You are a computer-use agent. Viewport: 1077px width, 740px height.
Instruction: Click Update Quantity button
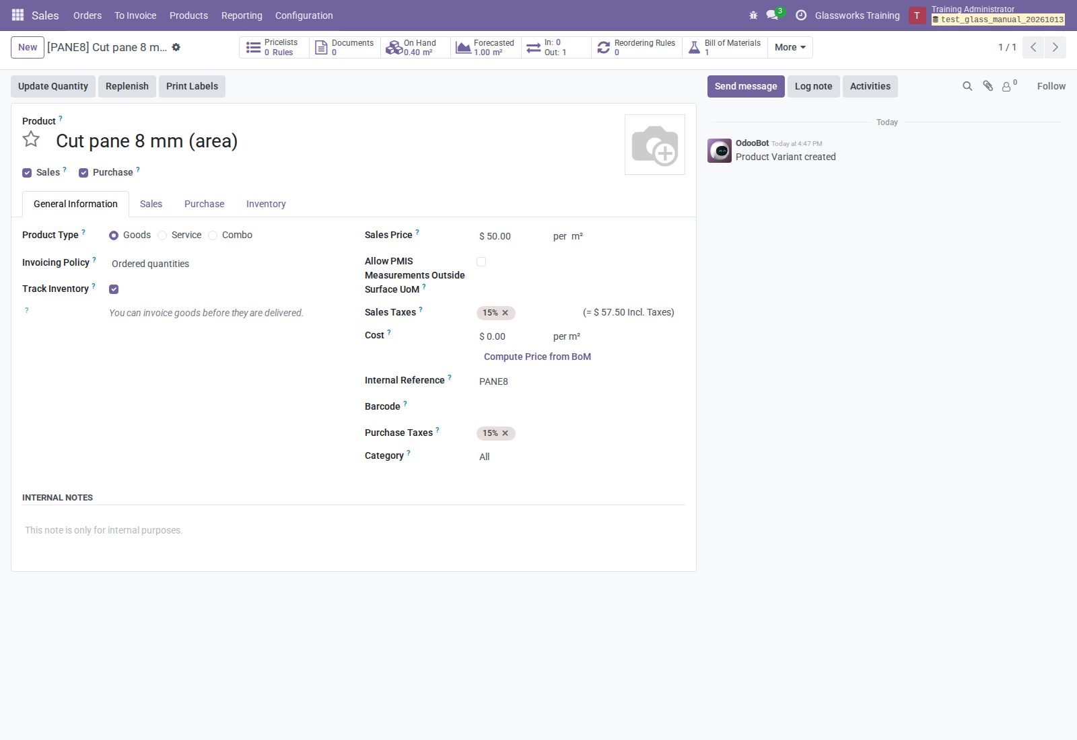point(53,86)
